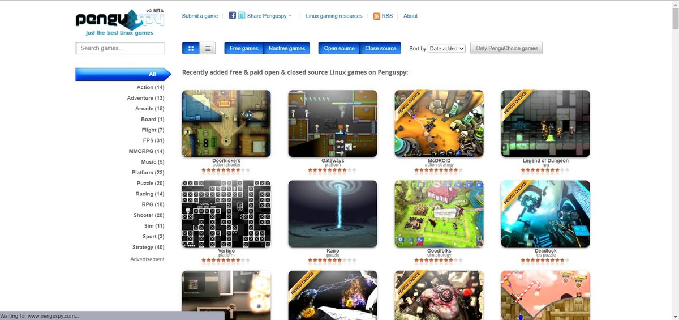Viewport: 679px width, 320px height.
Task: Expand the Share Penguspy dropdown arrow
Action: point(290,16)
